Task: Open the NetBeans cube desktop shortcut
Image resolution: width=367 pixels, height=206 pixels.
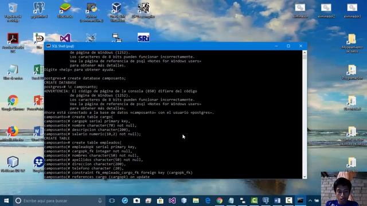Action: coord(13,164)
